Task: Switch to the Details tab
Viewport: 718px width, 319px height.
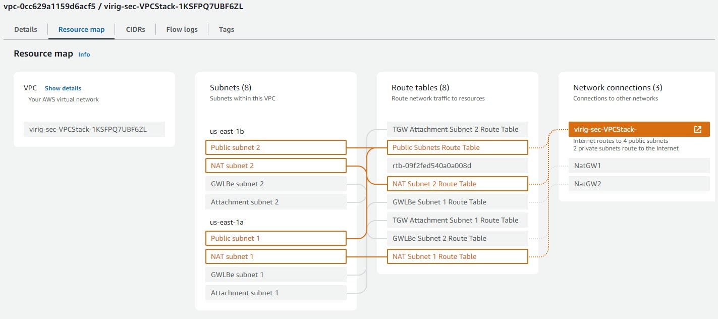Action: coord(25,29)
